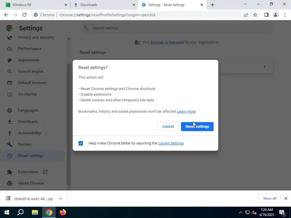Open a new tab with plus button
This screenshot has width=291, height=218.
(213, 5)
